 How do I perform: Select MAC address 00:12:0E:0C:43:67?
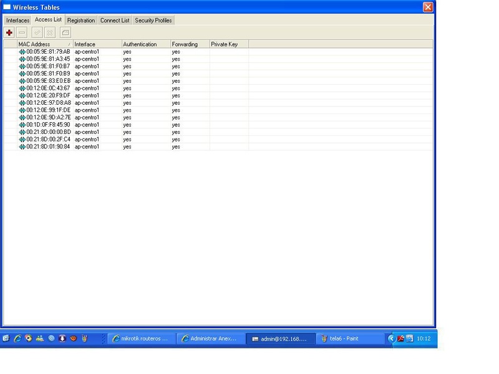(x=48, y=88)
